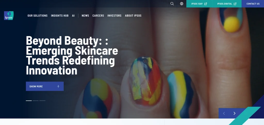Click the Ipsos logo

(x=9, y=16)
